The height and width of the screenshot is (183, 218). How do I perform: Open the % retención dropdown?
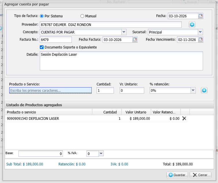point(193,90)
